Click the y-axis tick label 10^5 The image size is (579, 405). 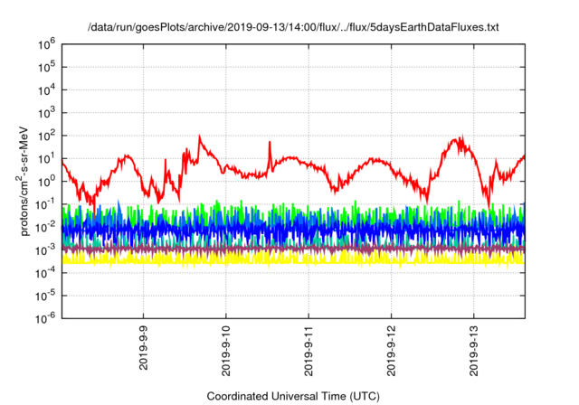pyautogui.click(x=46, y=68)
